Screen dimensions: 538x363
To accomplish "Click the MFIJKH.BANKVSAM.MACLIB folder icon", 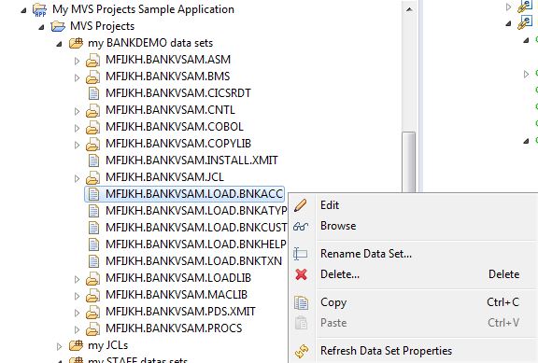I will point(92,296).
